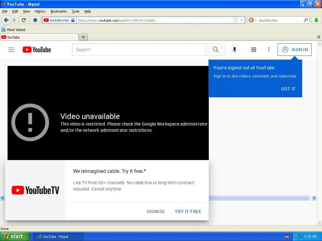Viewport: 322px width, 241px height.
Task: Click TRY IT FREE for YouTube TV
Action: [188, 212]
